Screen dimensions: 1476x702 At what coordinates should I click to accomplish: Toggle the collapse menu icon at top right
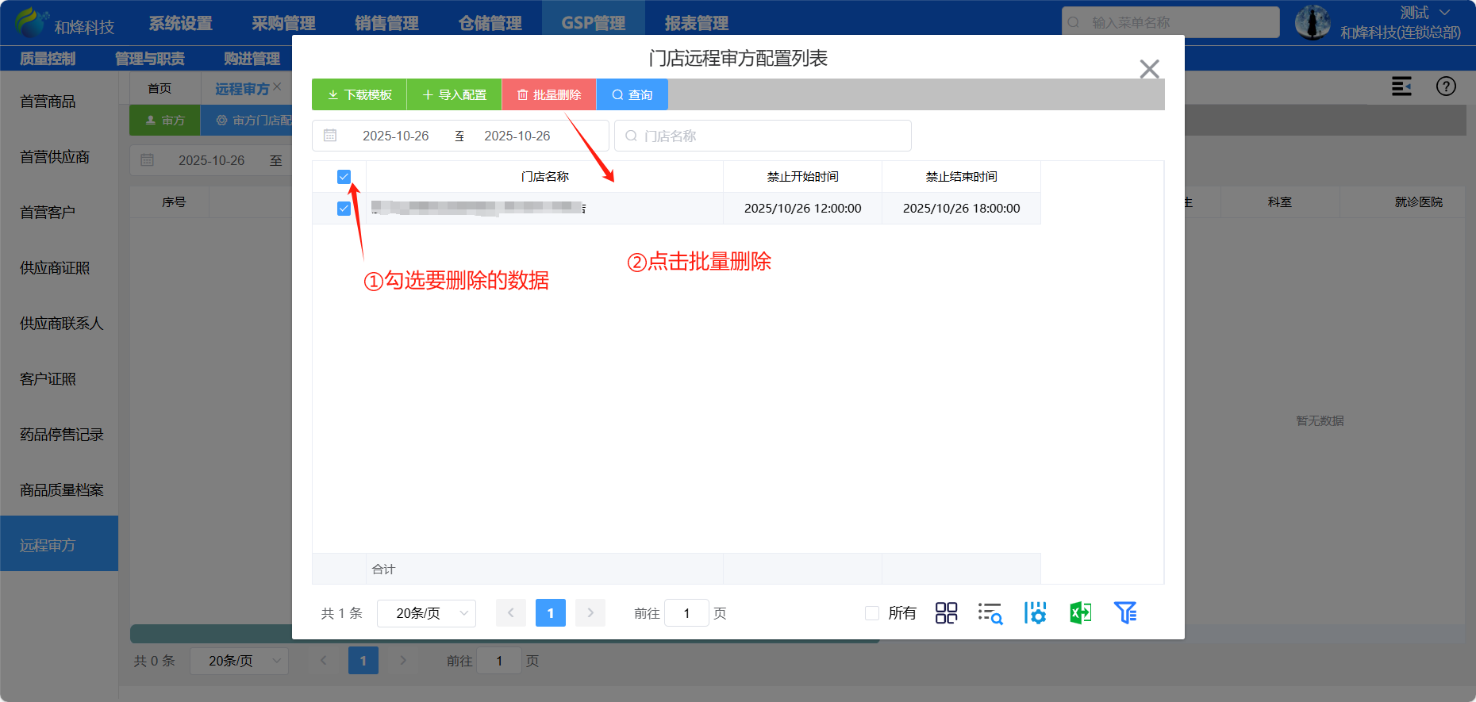[x=1401, y=86]
